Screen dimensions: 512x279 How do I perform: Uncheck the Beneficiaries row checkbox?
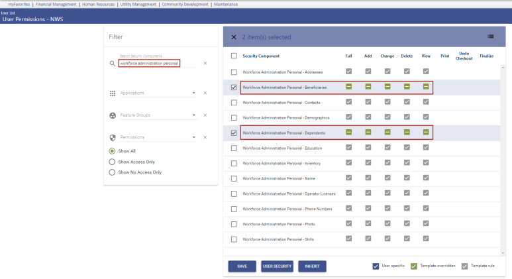tap(233, 87)
